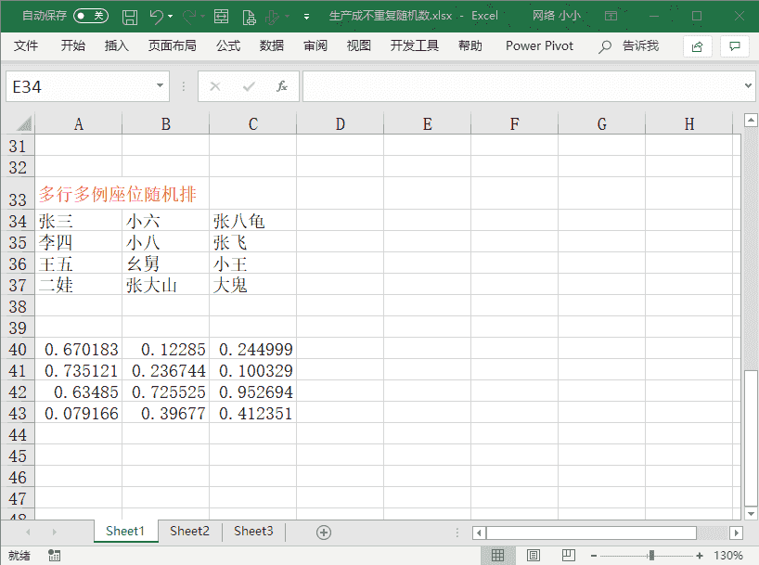The image size is (759, 565).
Task: Click cell containing 张大山
Action: pos(165,284)
